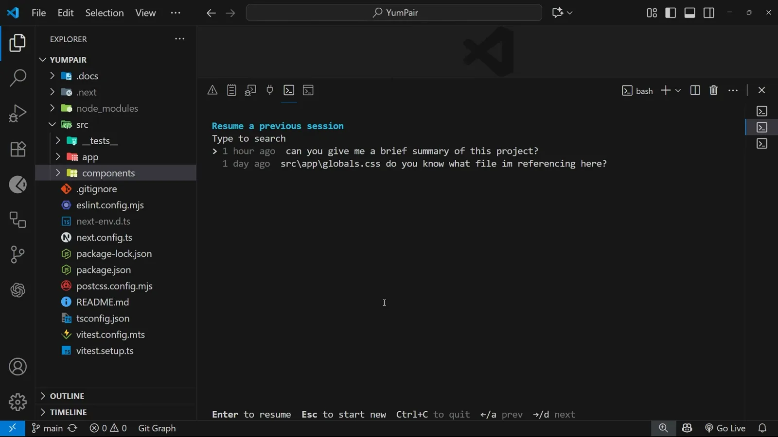778x437 pixels.
Task: Toggle the Primary Side Bar
Action: (x=671, y=13)
